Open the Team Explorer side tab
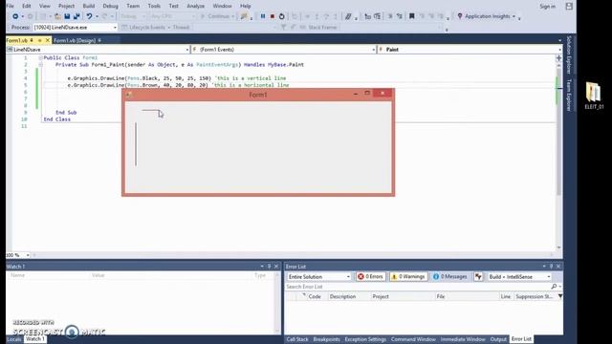This screenshot has height=344, width=612. pyautogui.click(x=569, y=95)
